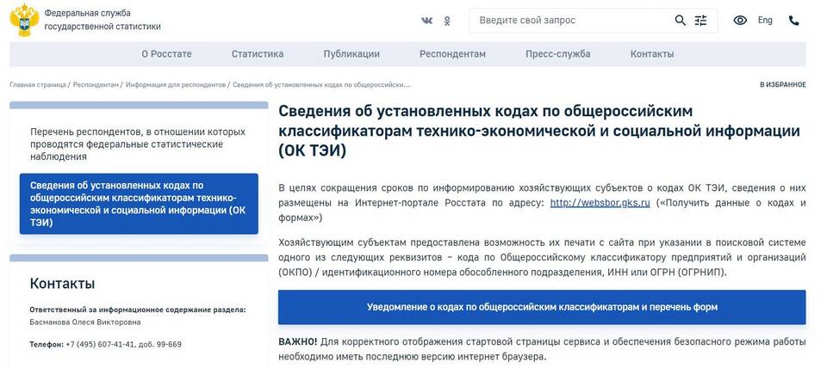Image resolution: width=827 pixels, height=368 pixels.
Task: Click the phone contact icon
Action: pyautogui.click(x=793, y=21)
